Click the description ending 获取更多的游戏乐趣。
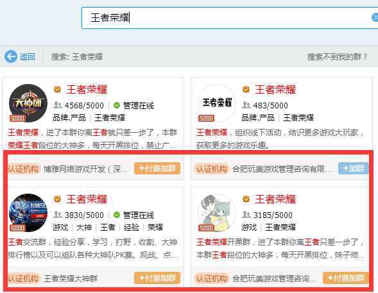This screenshot has width=378, height=293. tap(280, 138)
